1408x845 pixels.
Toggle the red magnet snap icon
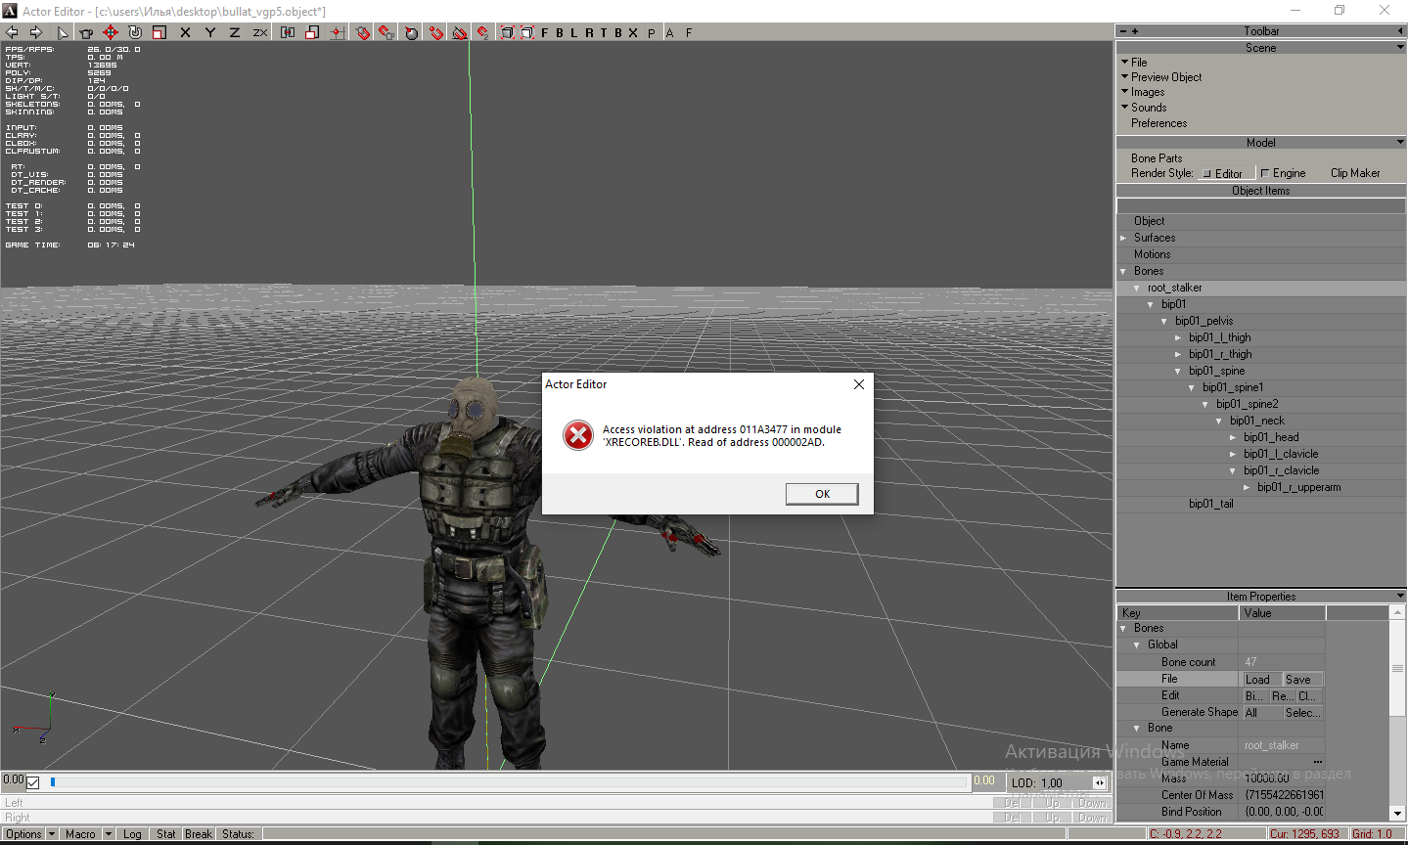click(x=436, y=32)
